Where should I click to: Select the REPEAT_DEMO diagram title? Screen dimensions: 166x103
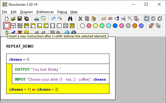click(x=20, y=46)
